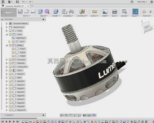Expand the Document Settings node

(x=7, y=24)
